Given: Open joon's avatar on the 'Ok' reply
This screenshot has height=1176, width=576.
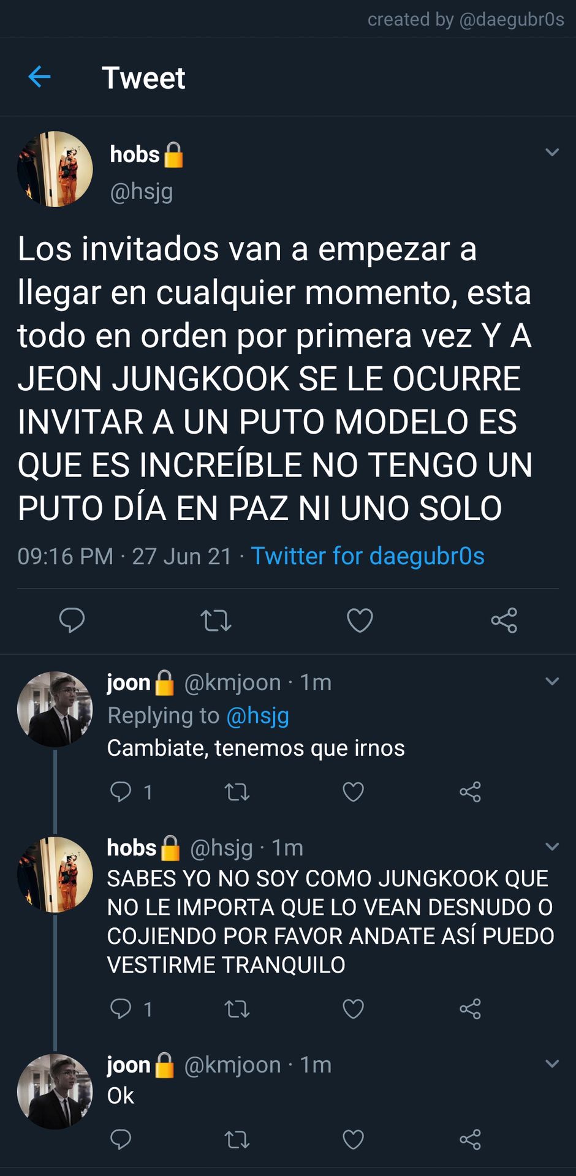Looking at the screenshot, I should point(55,1091).
